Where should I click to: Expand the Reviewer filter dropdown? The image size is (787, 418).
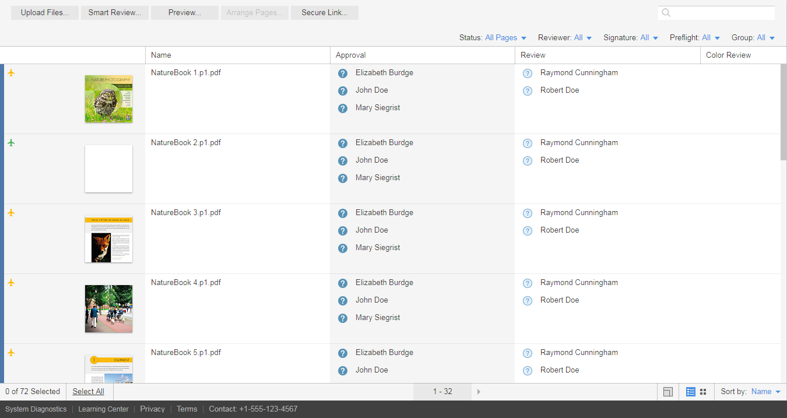tap(583, 38)
